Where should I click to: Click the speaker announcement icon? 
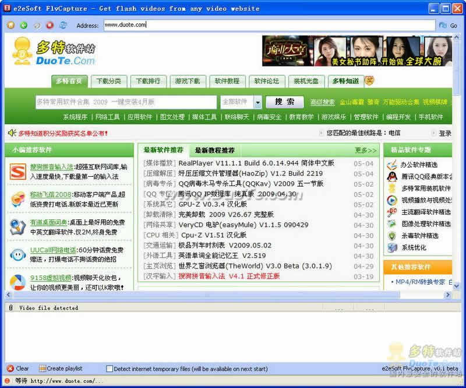pos(12,133)
